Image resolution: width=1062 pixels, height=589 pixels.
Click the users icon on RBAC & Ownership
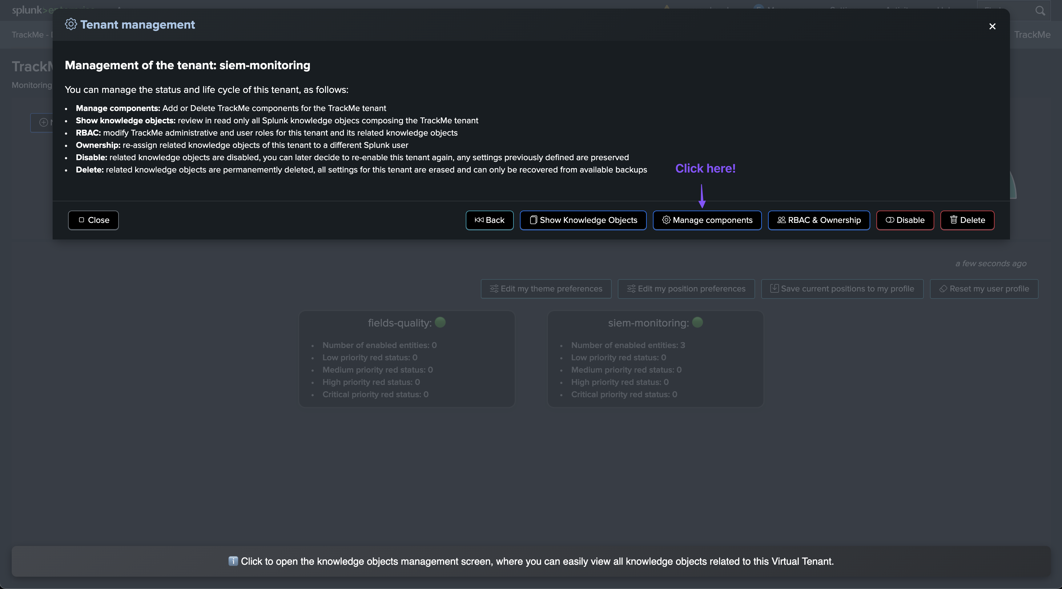coord(781,220)
